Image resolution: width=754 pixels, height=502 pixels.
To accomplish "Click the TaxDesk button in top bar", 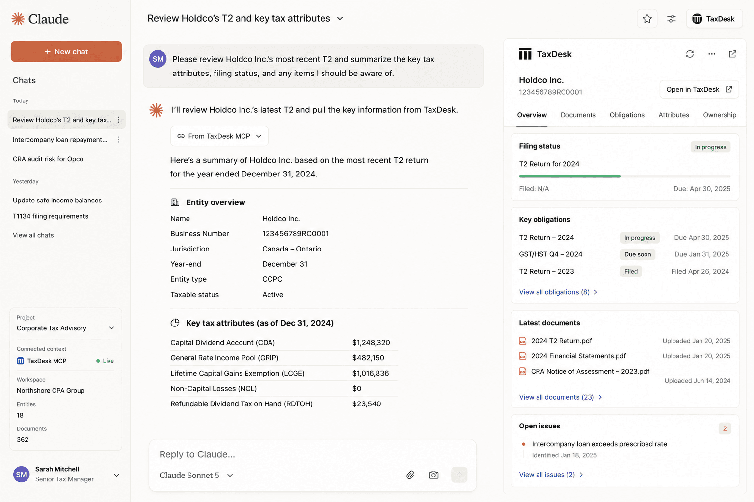I will coord(714,19).
